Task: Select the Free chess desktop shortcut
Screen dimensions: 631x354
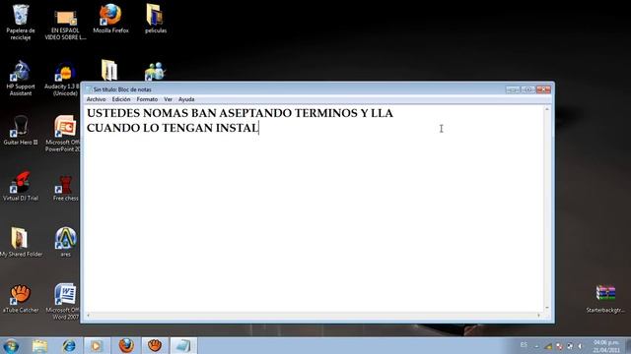Action: click(x=66, y=188)
